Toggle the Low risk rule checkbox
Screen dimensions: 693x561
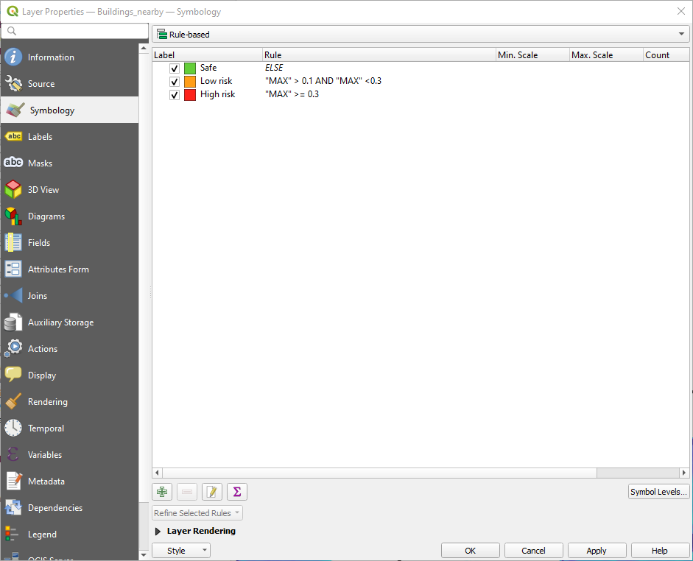pos(175,82)
